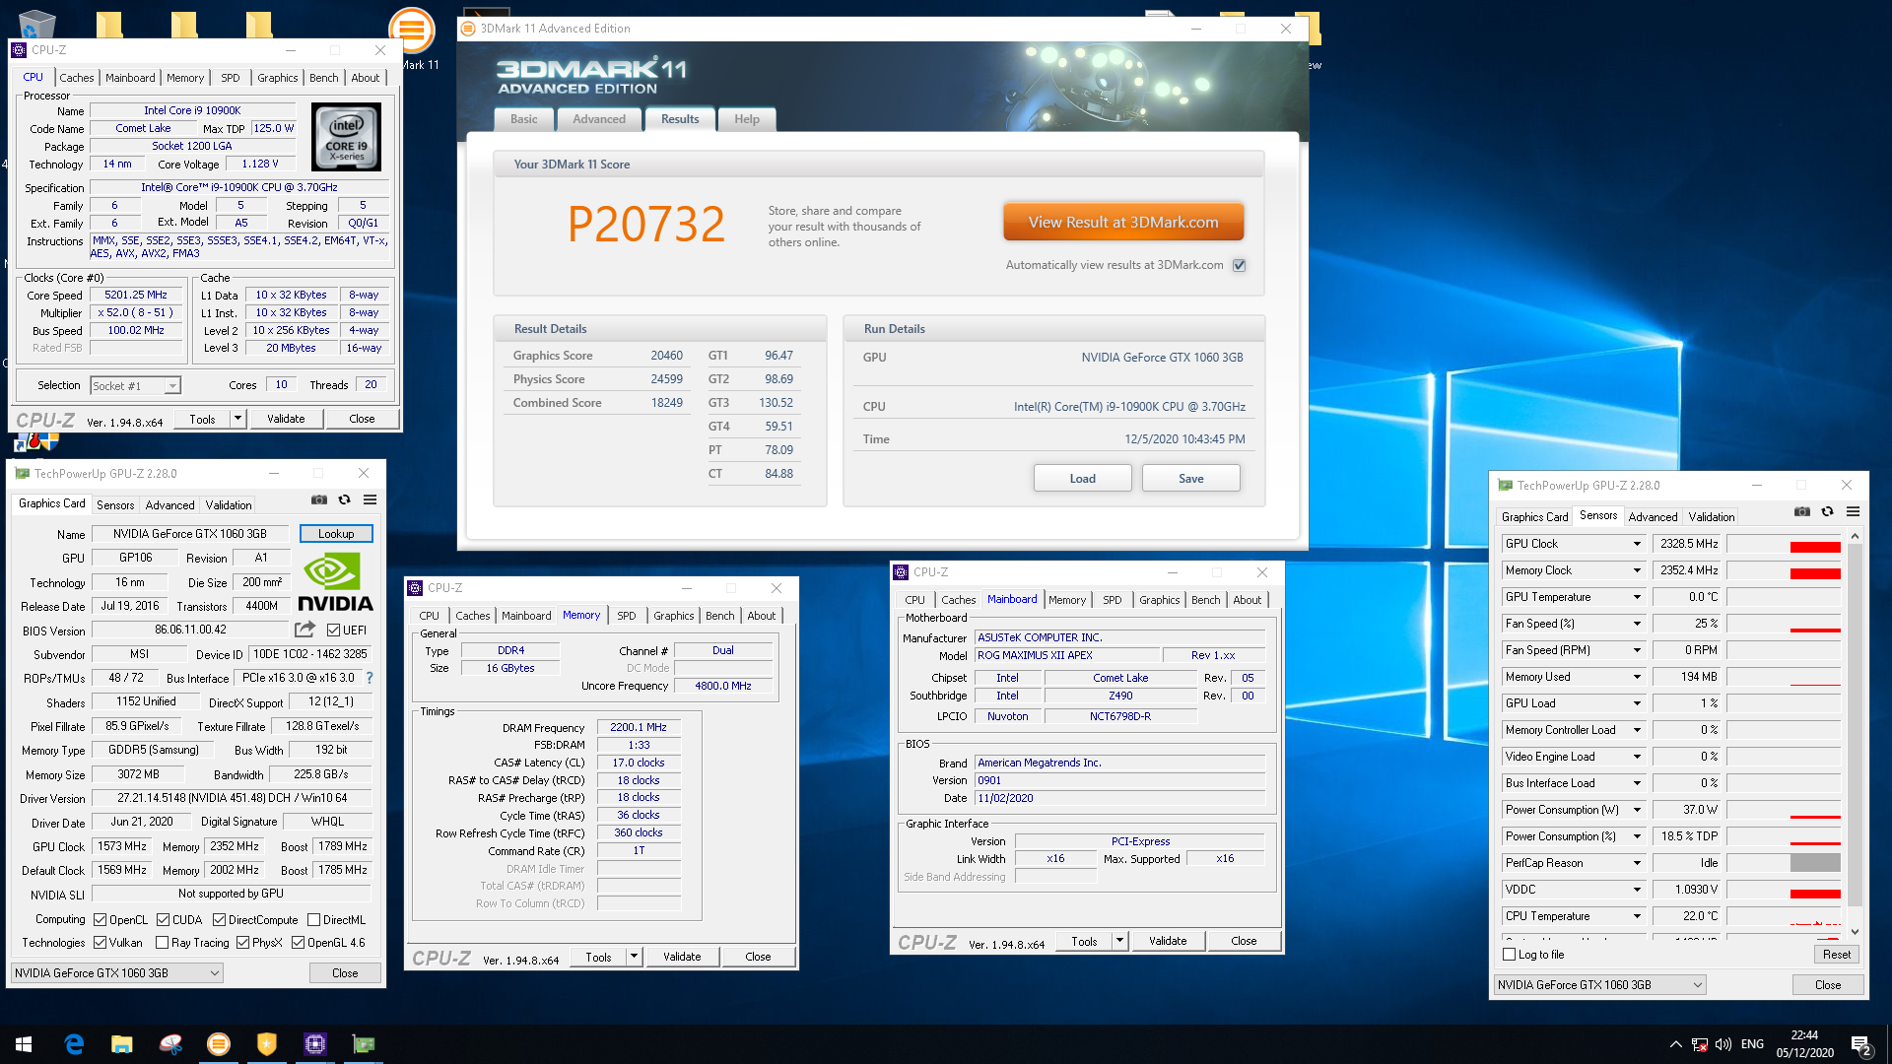
Task: Open the hamburger menu in left GPU-Z window
Action: 370,500
